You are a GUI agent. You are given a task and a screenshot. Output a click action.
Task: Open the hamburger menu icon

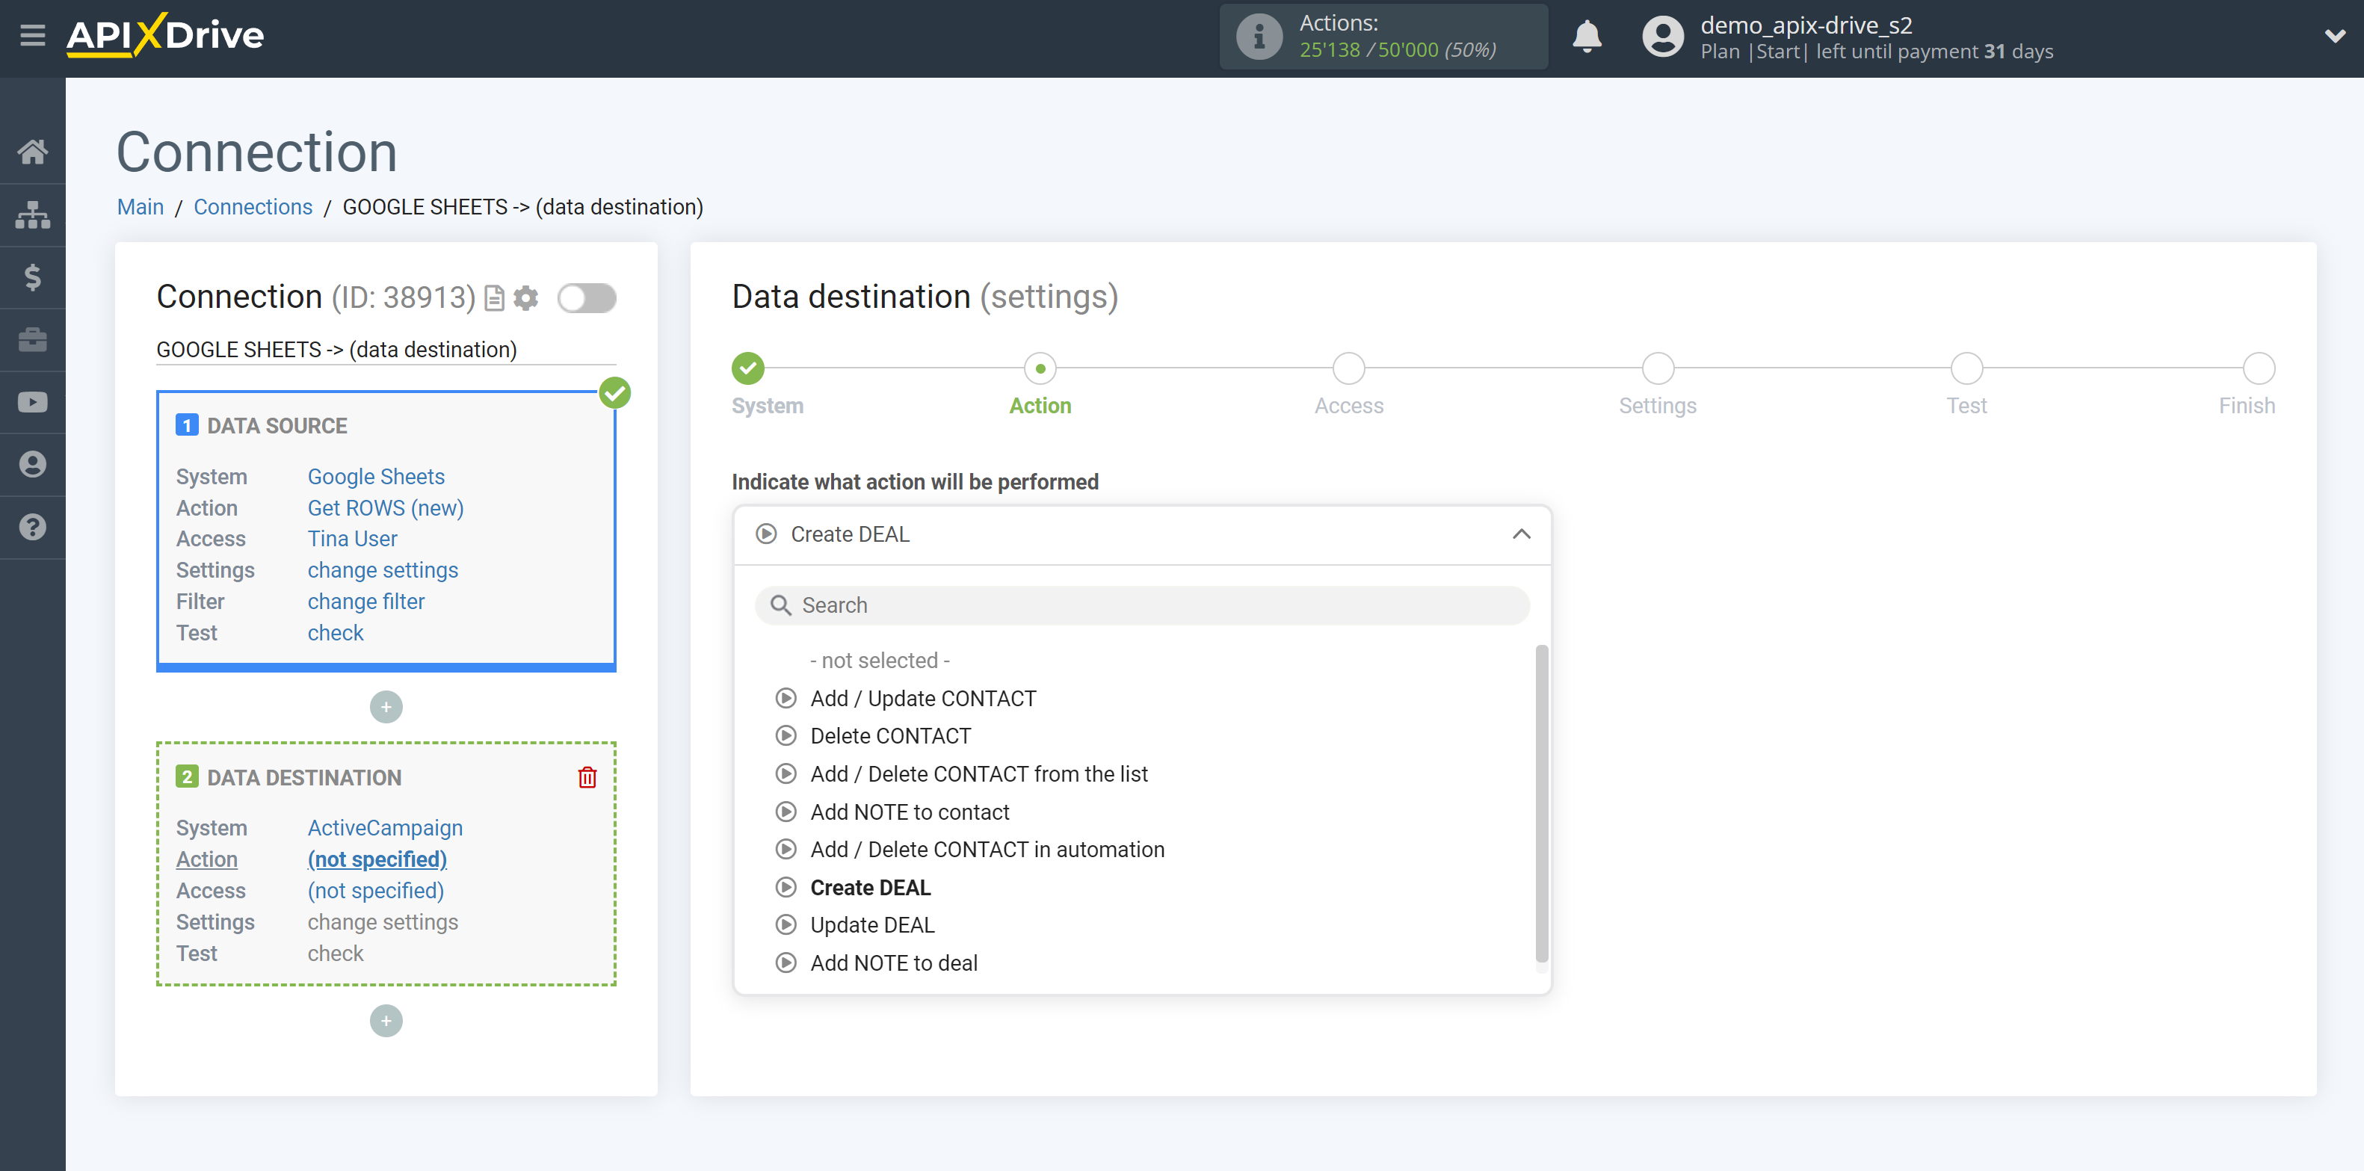tap(32, 36)
